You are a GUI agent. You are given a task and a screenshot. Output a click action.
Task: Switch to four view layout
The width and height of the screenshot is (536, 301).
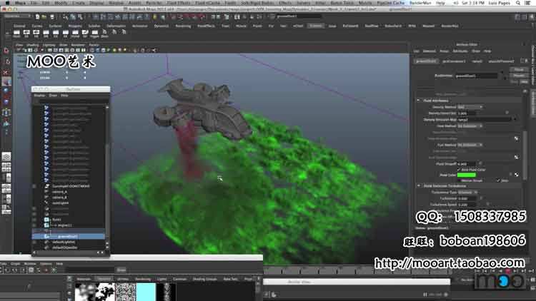tap(6, 167)
